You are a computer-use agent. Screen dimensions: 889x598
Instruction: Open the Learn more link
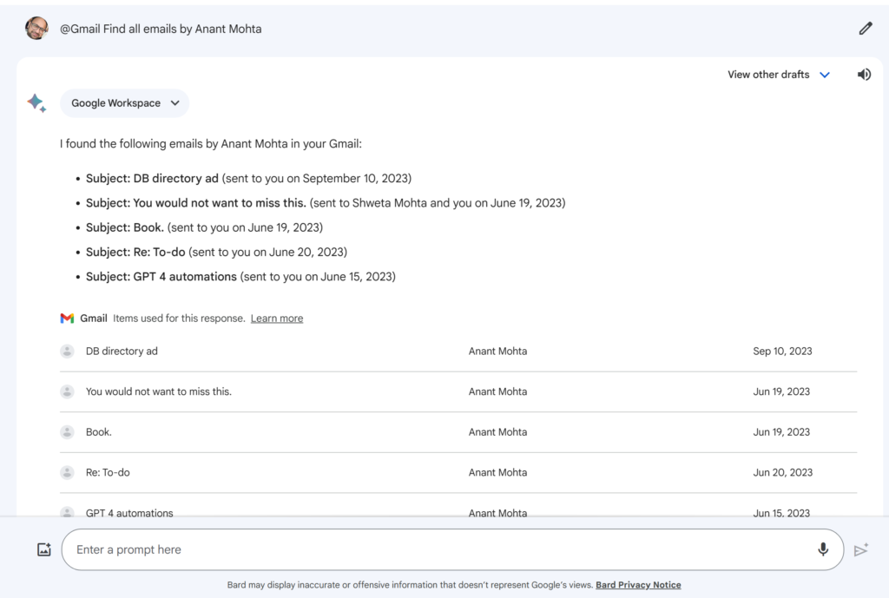(277, 318)
